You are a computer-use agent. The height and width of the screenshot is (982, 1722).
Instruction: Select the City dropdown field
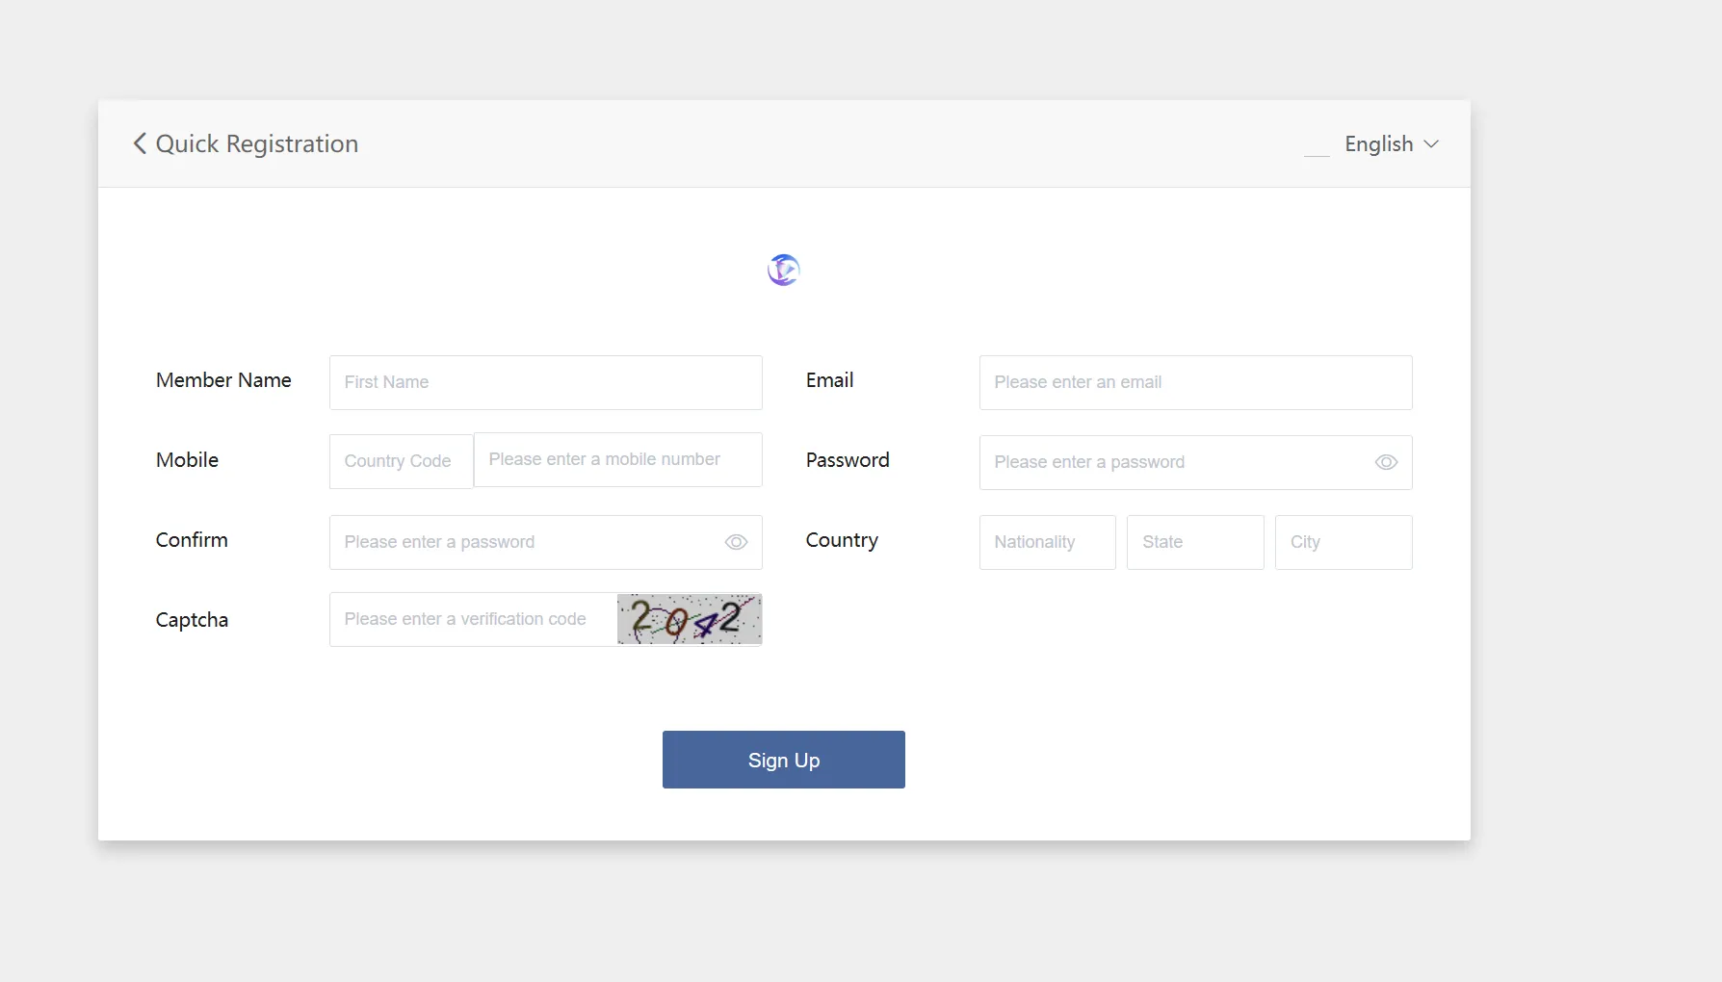click(1344, 542)
